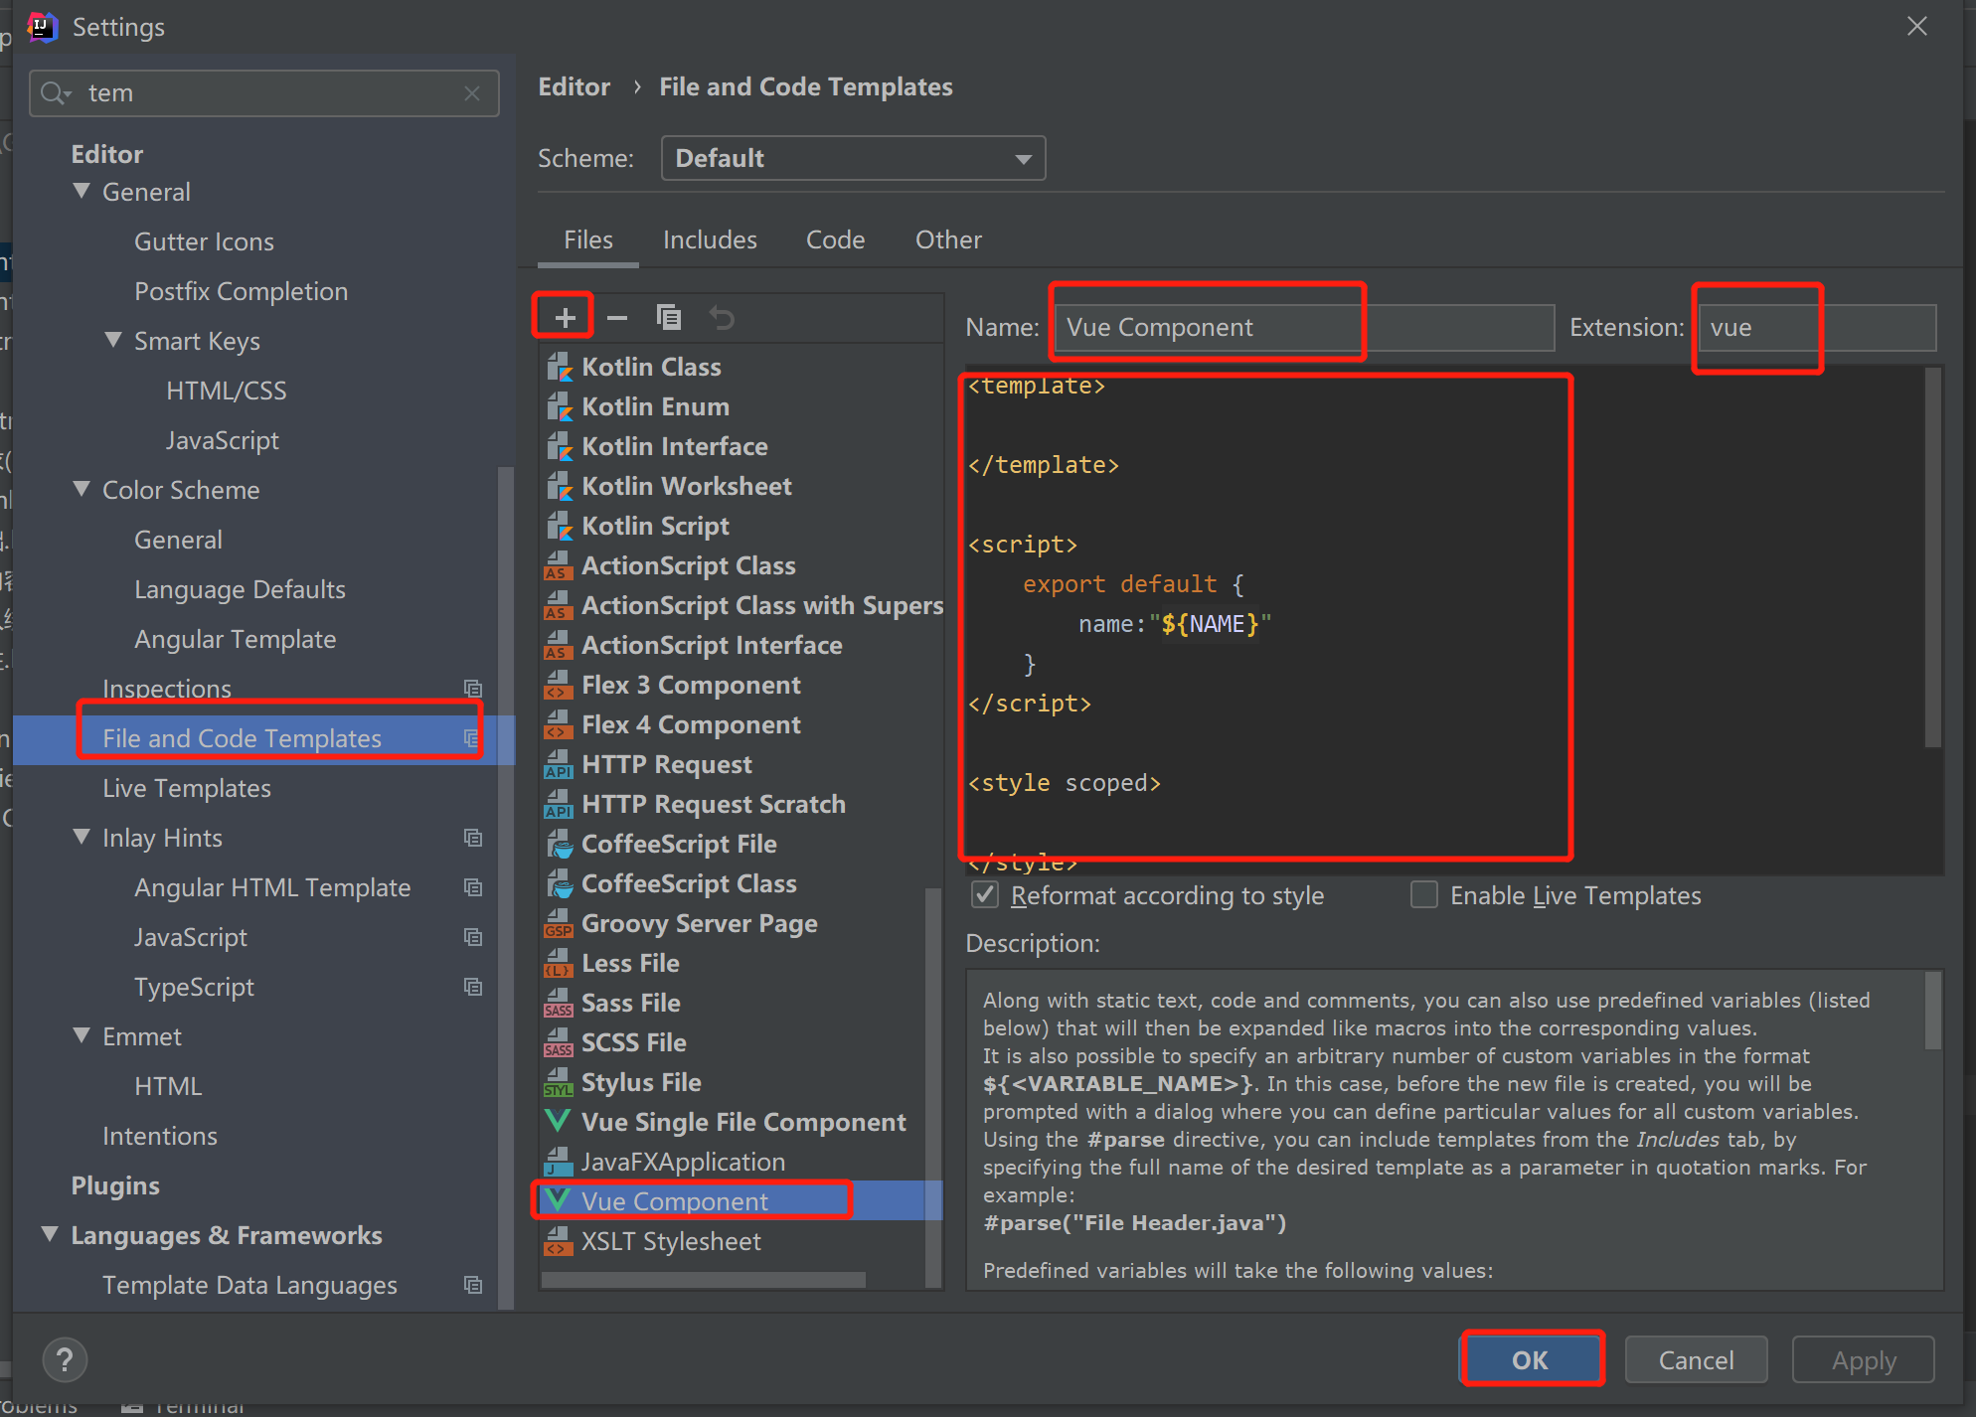The width and height of the screenshot is (1976, 1417).
Task: Click the add template plus icon
Action: (565, 318)
